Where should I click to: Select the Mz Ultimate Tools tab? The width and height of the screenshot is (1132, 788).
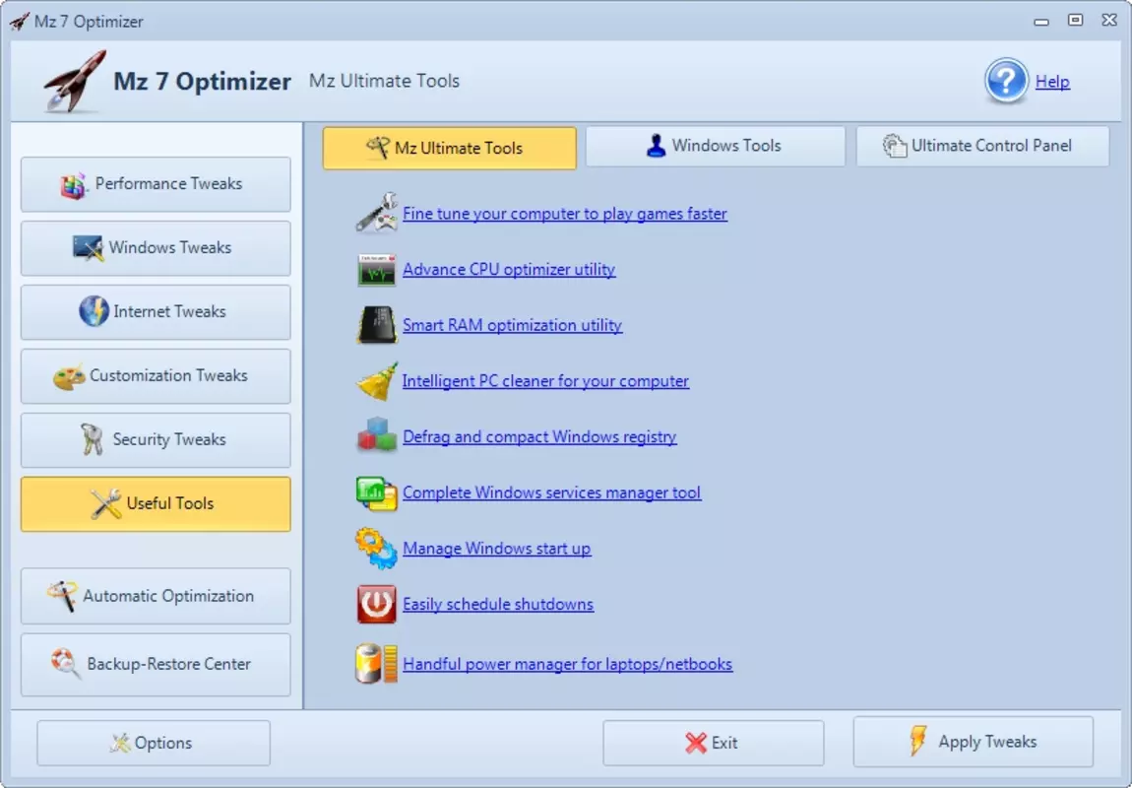[449, 148]
